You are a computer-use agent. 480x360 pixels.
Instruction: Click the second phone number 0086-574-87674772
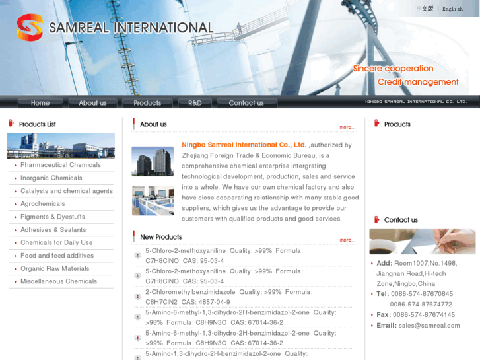[421, 305]
